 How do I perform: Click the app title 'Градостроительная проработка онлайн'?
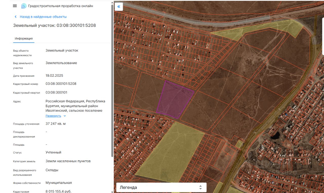click(x=60, y=6)
